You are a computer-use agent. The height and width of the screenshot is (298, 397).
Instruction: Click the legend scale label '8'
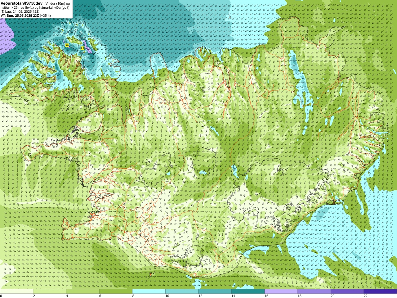[133, 296]
